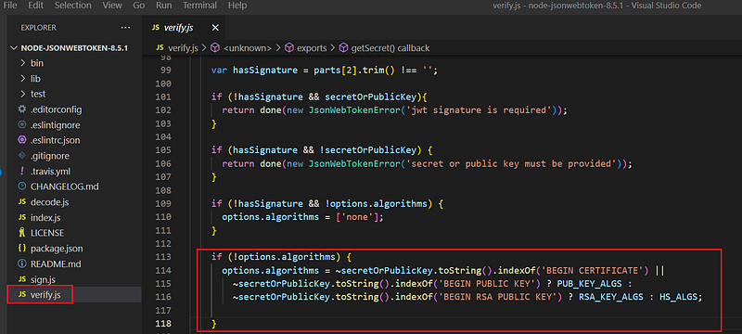Open README.md with info icon

pyautogui.click(x=49, y=263)
